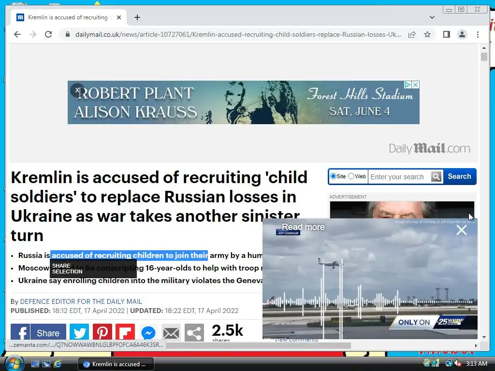Close the Kremlin article tab

click(119, 17)
